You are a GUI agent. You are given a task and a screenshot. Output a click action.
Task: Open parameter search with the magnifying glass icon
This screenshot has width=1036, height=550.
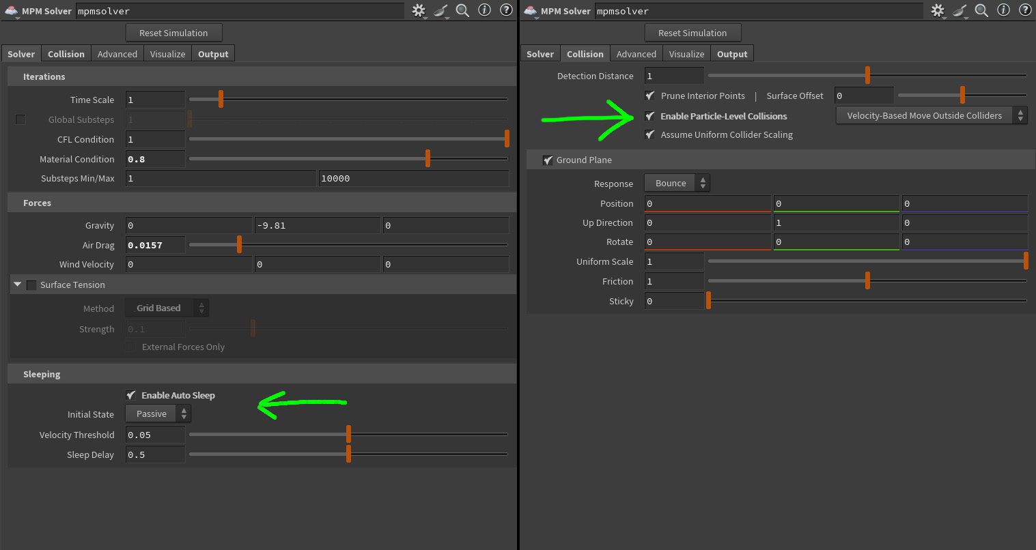click(462, 11)
